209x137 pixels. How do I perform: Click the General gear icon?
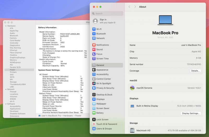(94, 65)
